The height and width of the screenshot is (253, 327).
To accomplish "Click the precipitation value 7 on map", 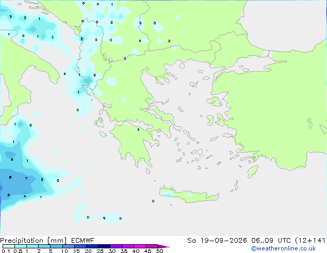I will pos(26,178).
